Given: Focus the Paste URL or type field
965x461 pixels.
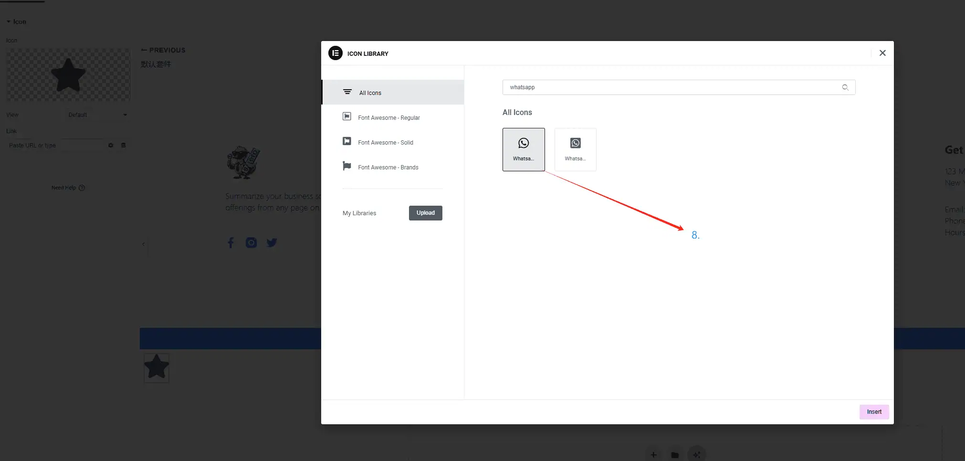Looking at the screenshot, I should pyautogui.click(x=55, y=145).
